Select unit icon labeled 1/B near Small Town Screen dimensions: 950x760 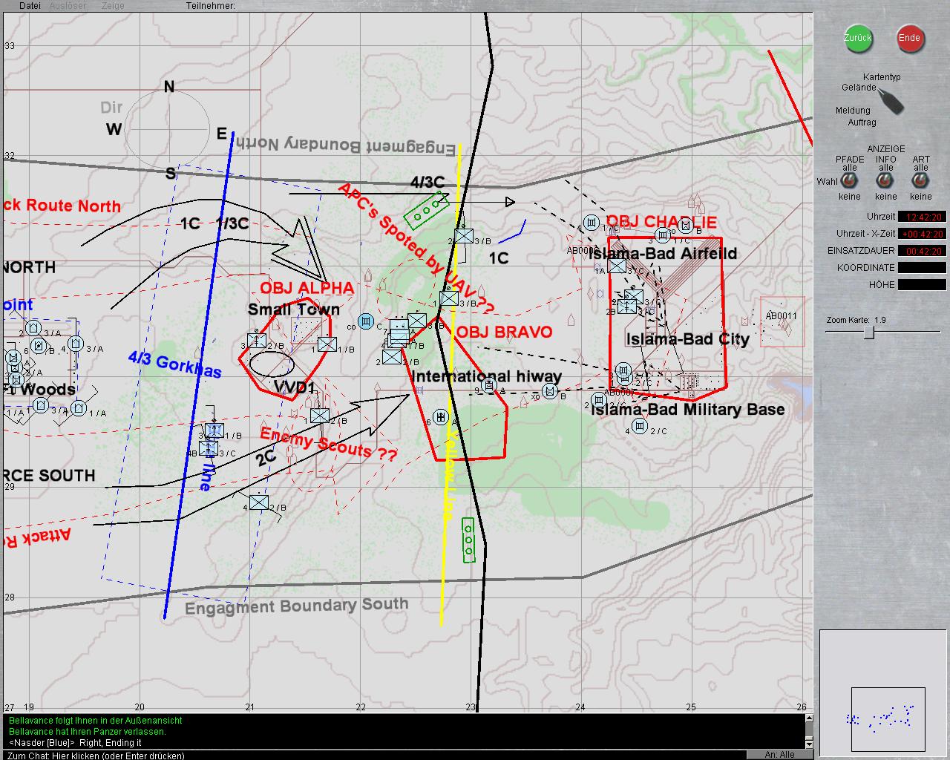327,344
